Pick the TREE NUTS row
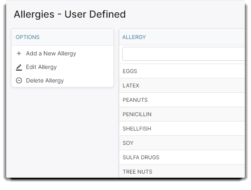This screenshot has height=190, width=251. [182, 171]
